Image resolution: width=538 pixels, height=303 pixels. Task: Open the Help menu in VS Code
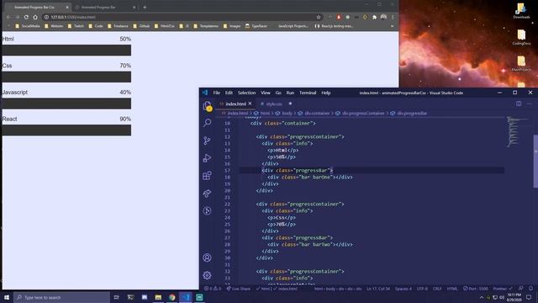[x=326, y=93]
